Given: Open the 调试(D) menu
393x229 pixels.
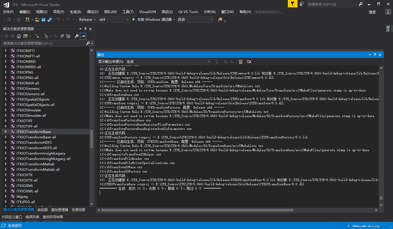Looking at the screenshot, I should point(93,12).
